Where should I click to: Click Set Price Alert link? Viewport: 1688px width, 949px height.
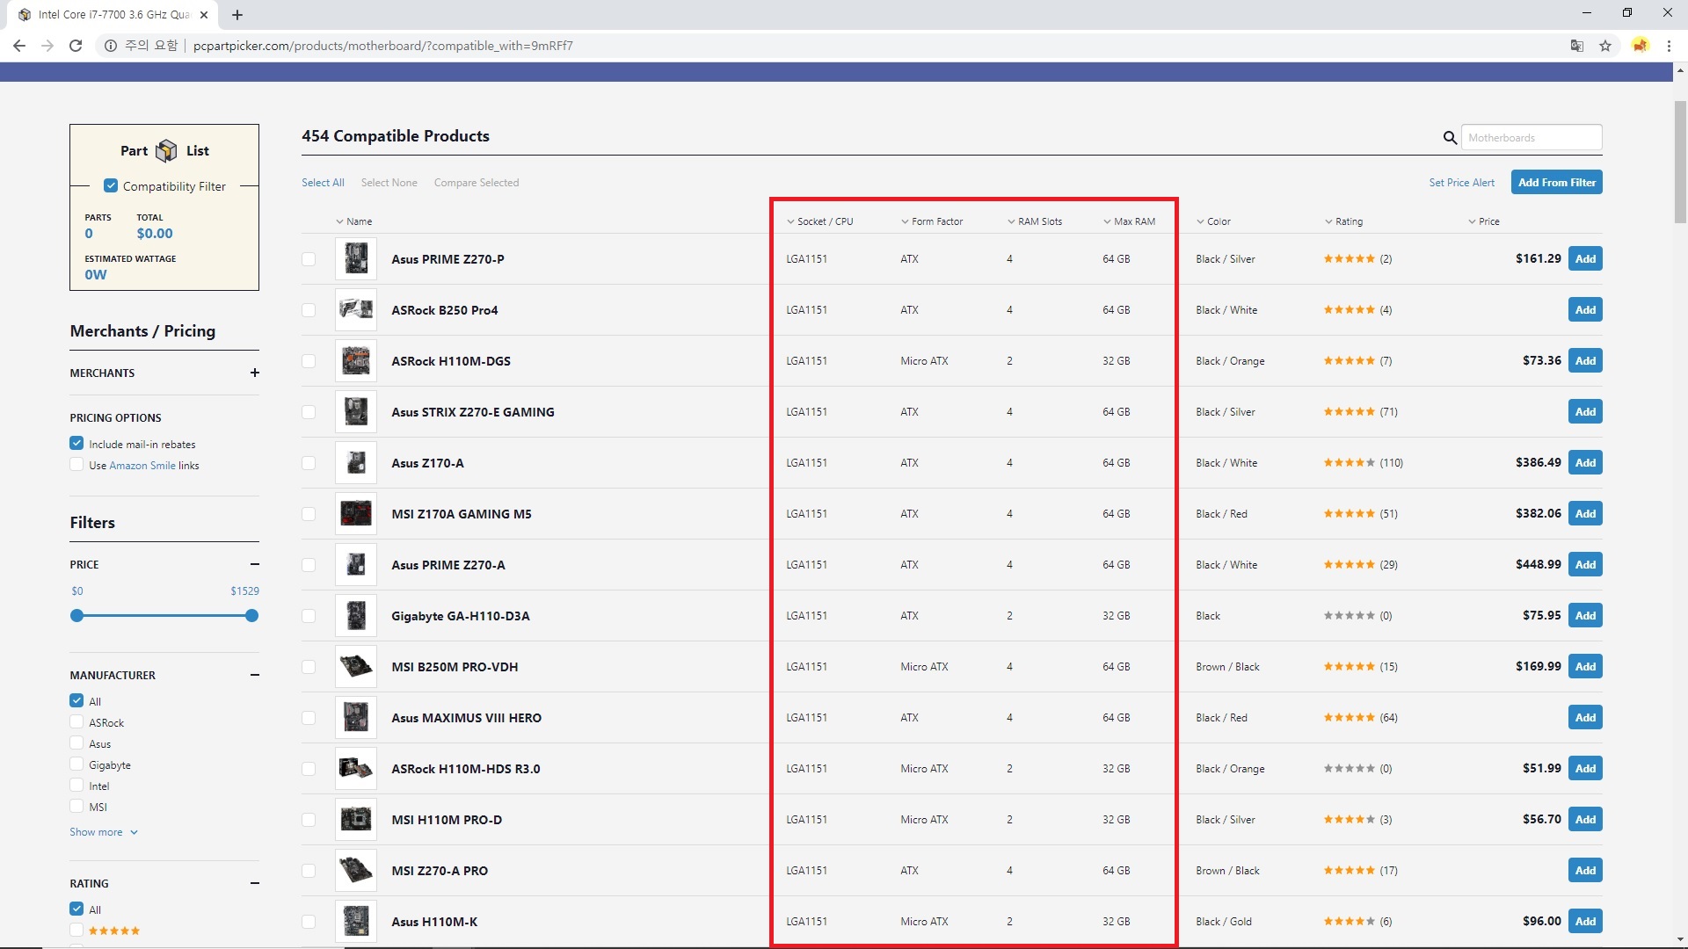pos(1461,183)
